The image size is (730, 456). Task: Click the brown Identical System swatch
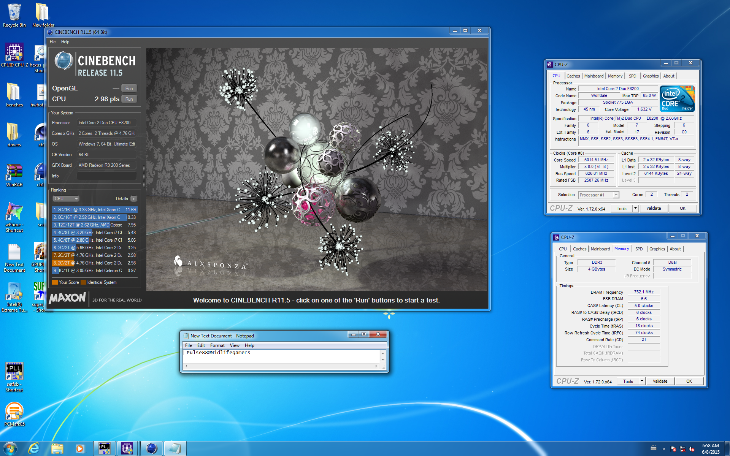click(x=83, y=282)
